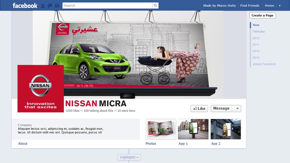
Task: Open the messages icon in header
Action: pyautogui.click(x=50, y=6)
